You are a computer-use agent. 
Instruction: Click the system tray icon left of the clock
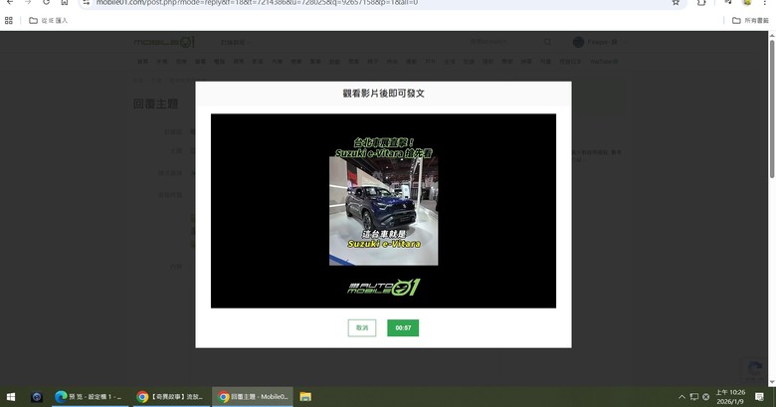(x=706, y=397)
